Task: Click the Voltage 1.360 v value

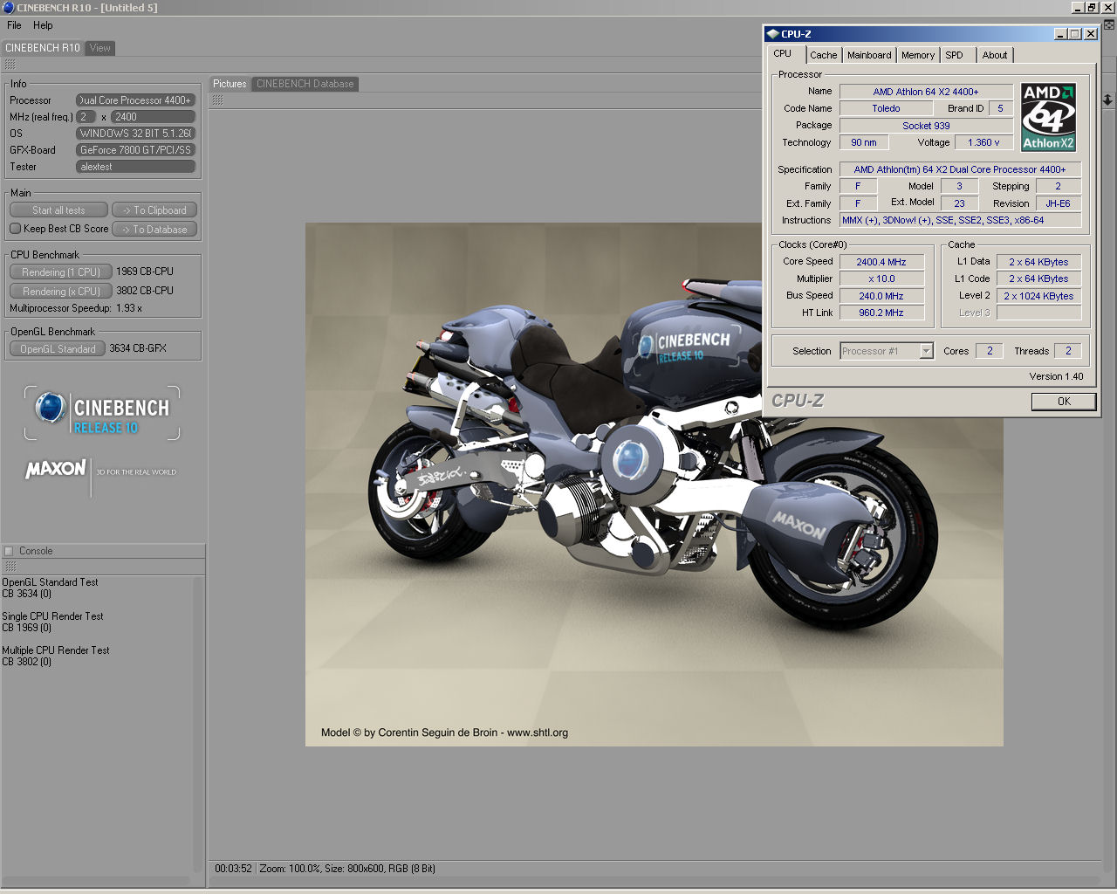Action: [x=983, y=142]
